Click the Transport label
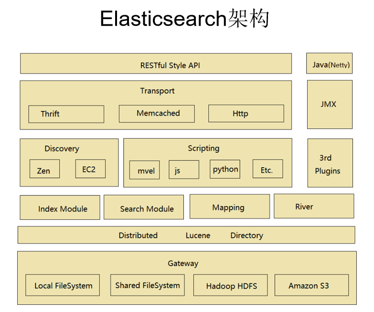Image resolution: width=374 pixels, height=312 pixels. pos(157,91)
